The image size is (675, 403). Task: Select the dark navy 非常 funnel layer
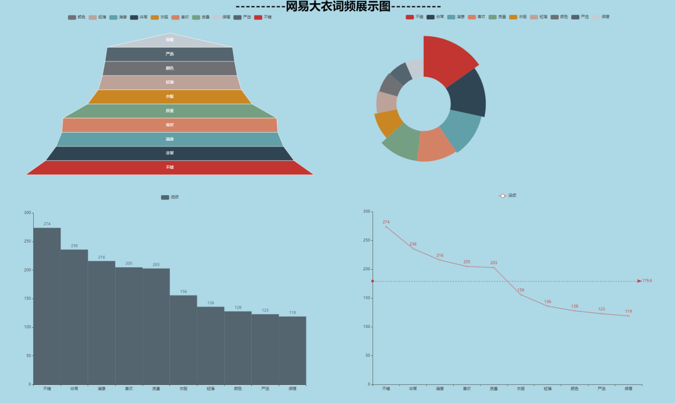pyautogui.click(x=169, y=153)
